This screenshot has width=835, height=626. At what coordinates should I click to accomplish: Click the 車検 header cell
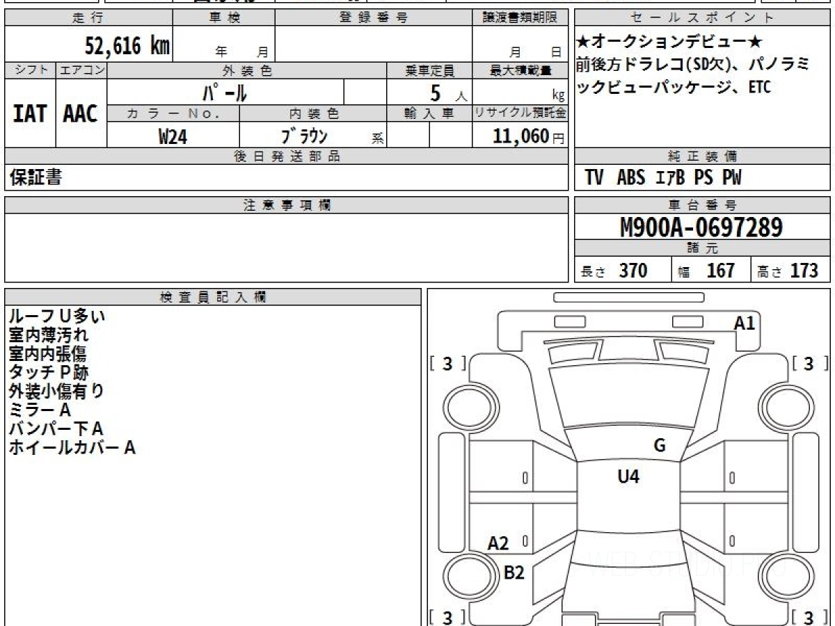pyautogui.click(x=224, y=18)
